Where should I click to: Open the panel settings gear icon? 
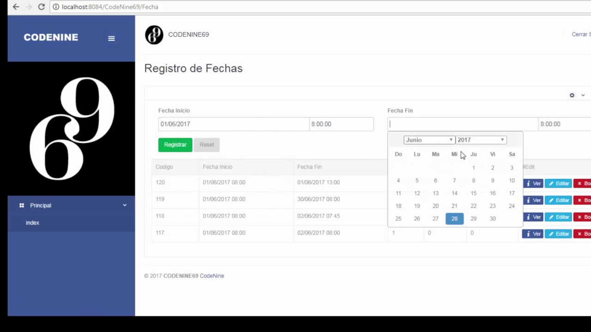pyautogui.click(x=572, y=95)
